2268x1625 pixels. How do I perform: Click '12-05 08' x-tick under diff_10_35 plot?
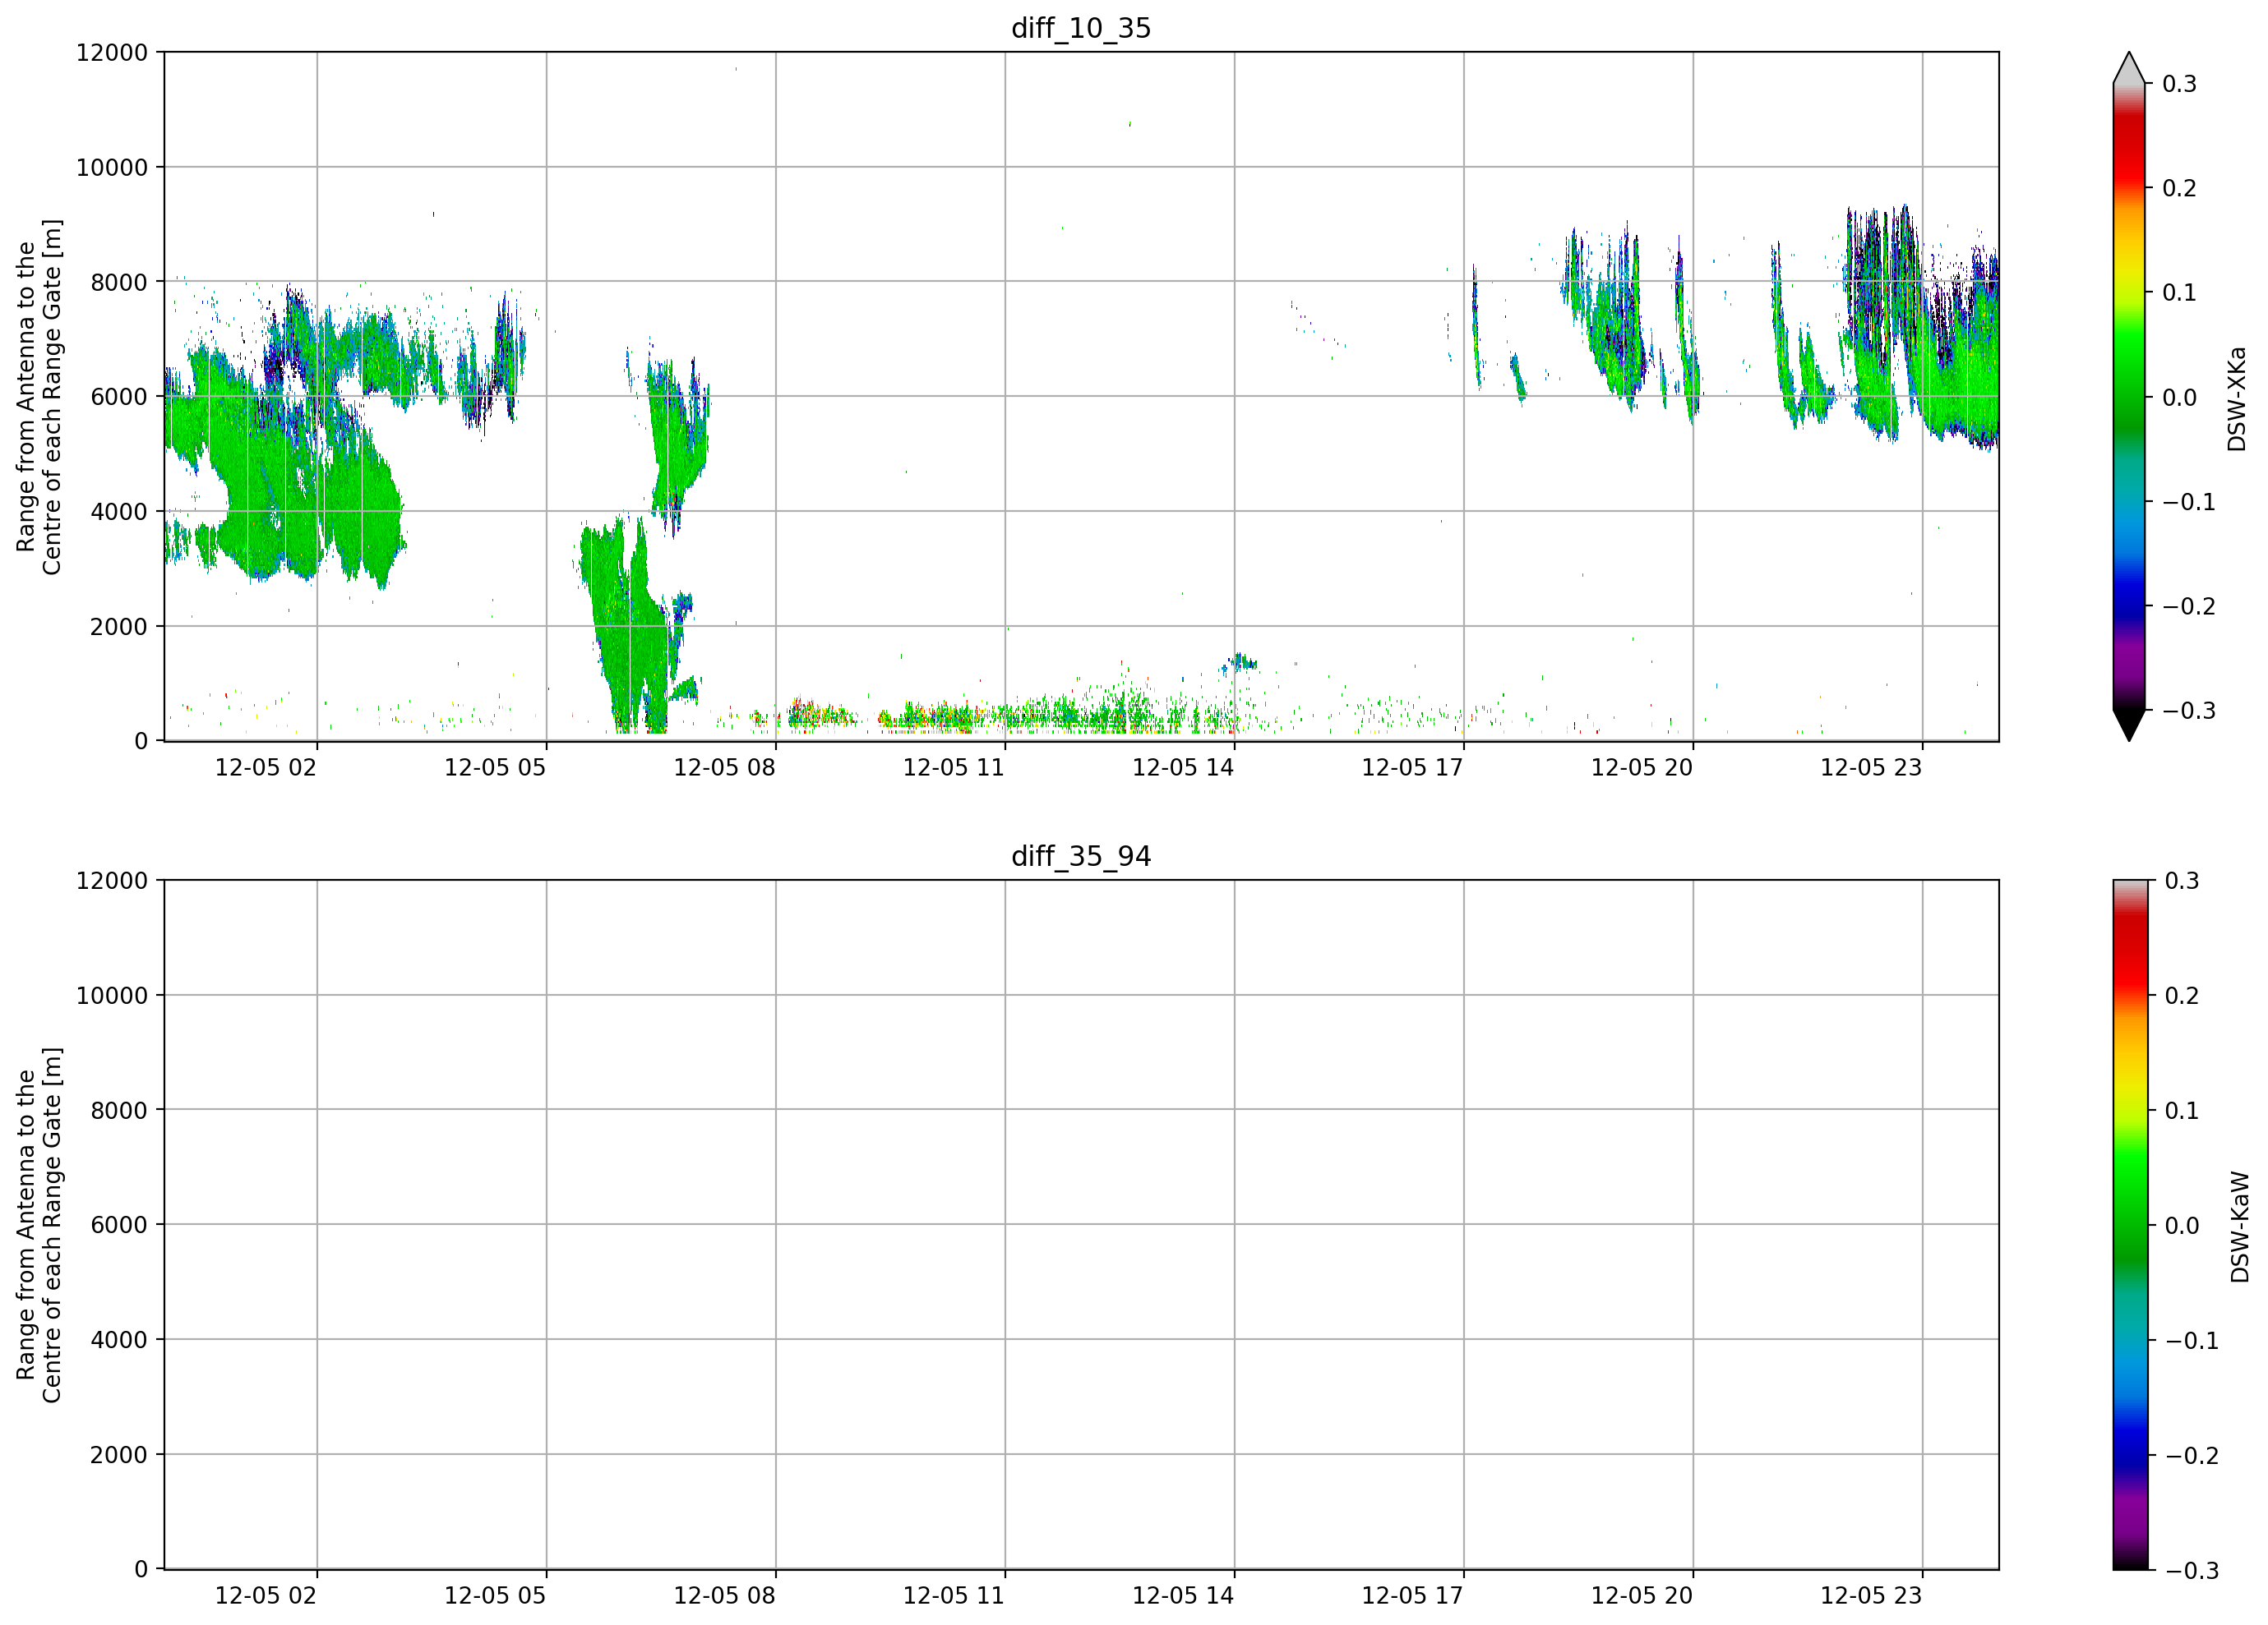point(724,767)
